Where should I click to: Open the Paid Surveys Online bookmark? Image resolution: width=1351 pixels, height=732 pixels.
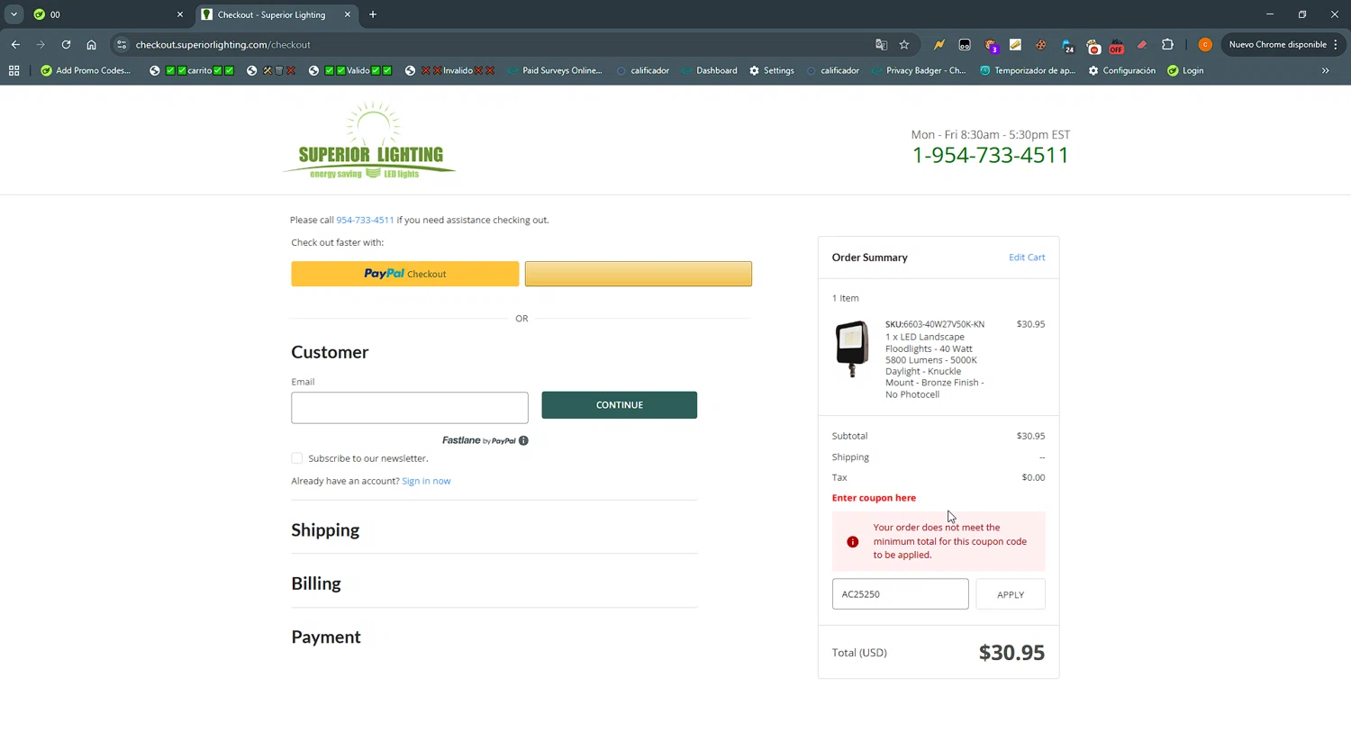555,70
